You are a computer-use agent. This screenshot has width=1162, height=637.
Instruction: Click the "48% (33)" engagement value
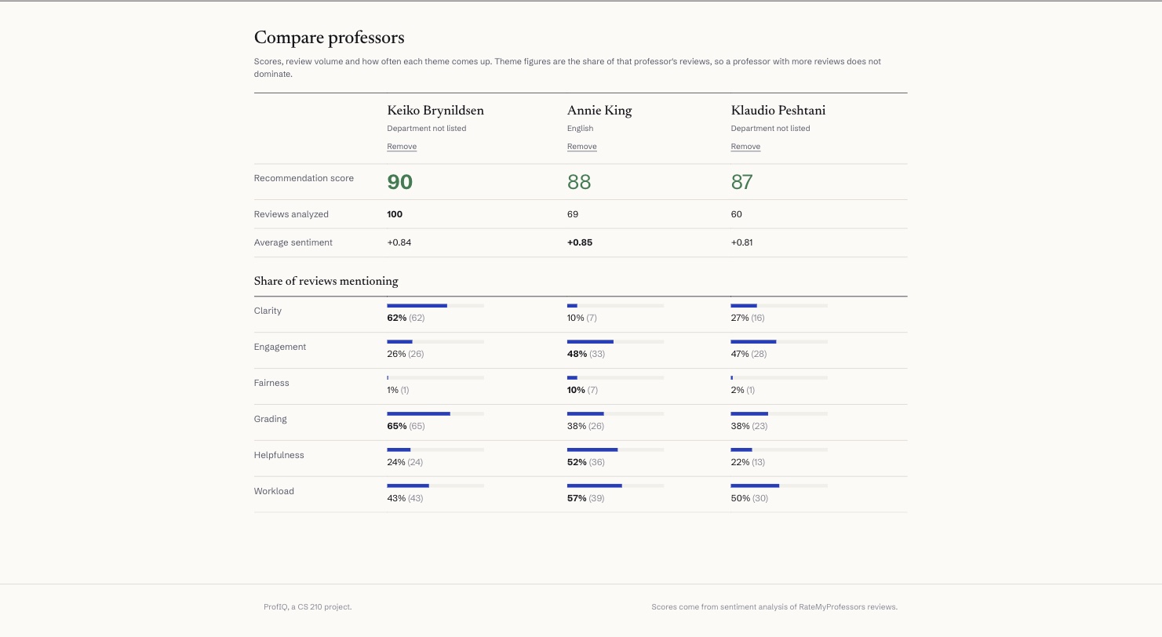586,354
